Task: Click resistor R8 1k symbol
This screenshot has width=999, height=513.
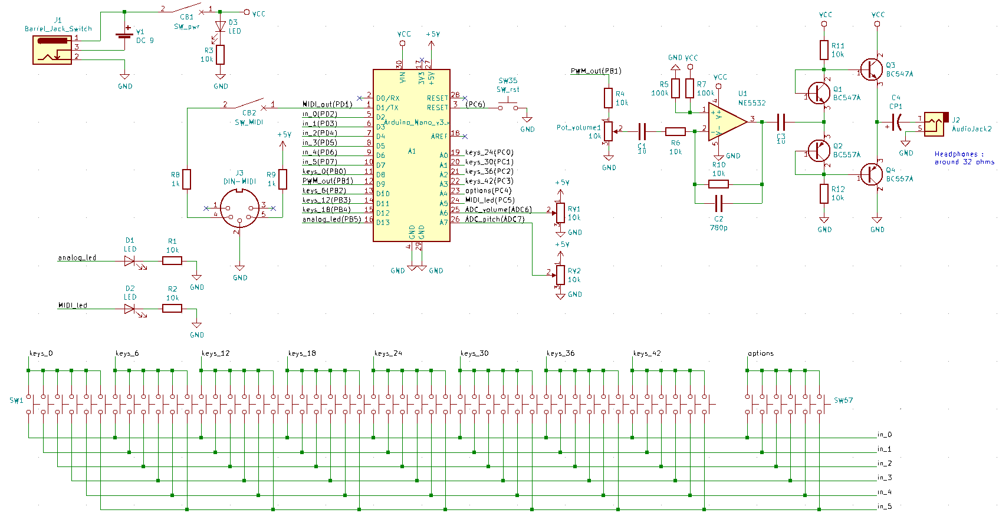Action: (x=187, y=180)
